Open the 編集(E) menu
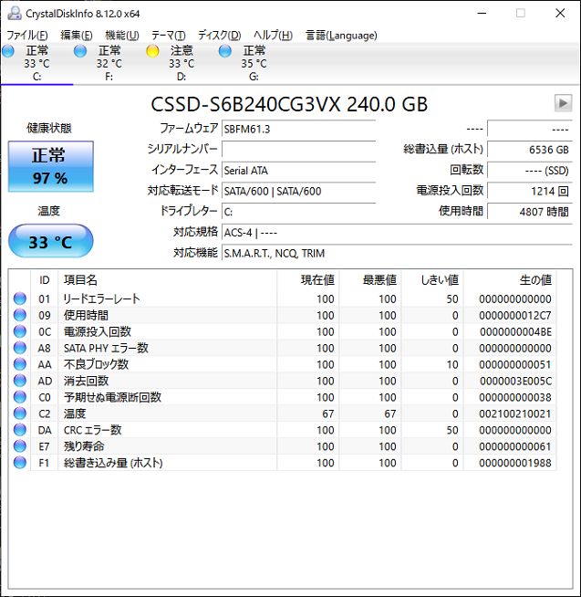581x597 pixels. click(x=76, y=36)
